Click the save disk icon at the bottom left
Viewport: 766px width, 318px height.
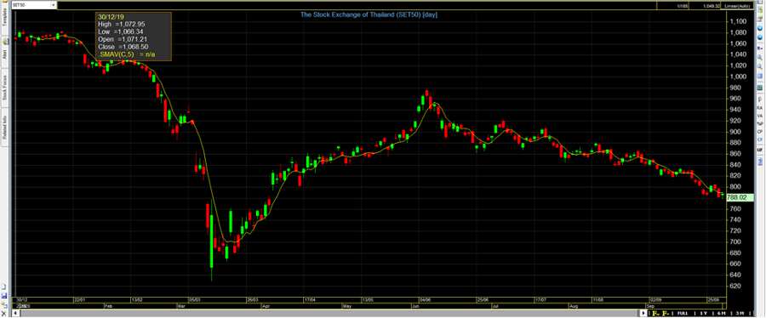point(3,296)
